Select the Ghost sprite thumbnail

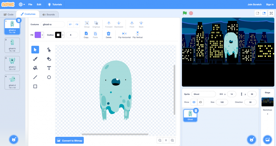[190, 115]
